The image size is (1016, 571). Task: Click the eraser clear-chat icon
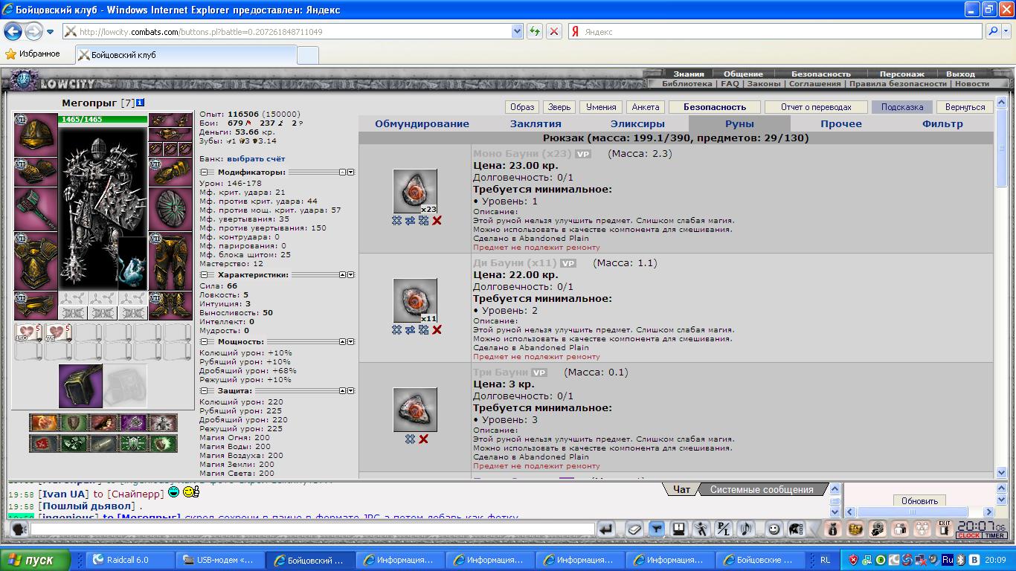(x=632, y=529)
